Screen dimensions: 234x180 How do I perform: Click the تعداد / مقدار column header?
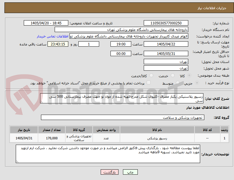52,130
